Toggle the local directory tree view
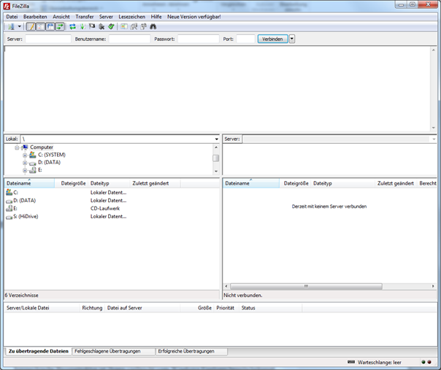Screen dimensions: 441x370 40,26
